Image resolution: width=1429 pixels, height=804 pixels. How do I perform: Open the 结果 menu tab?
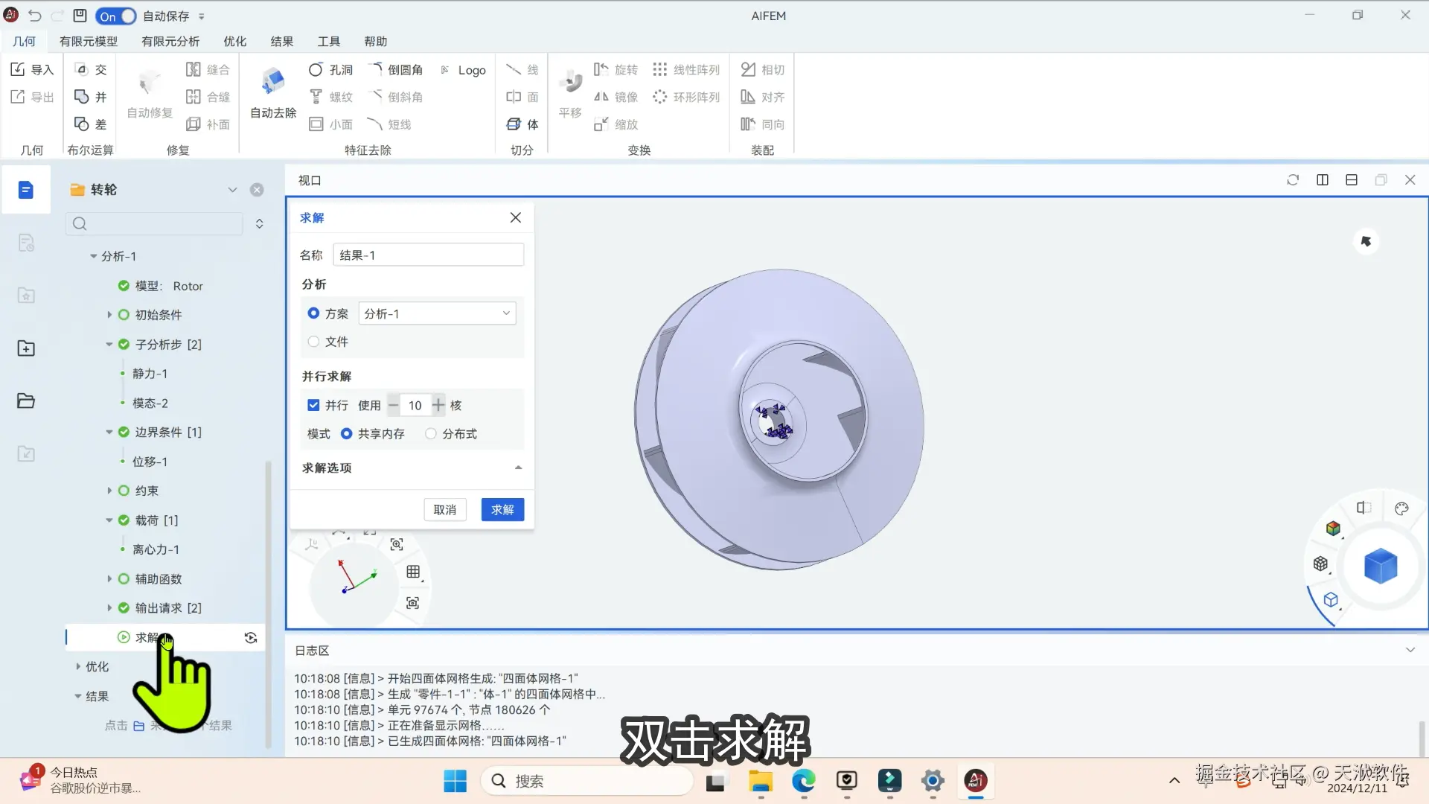[281, 41]
